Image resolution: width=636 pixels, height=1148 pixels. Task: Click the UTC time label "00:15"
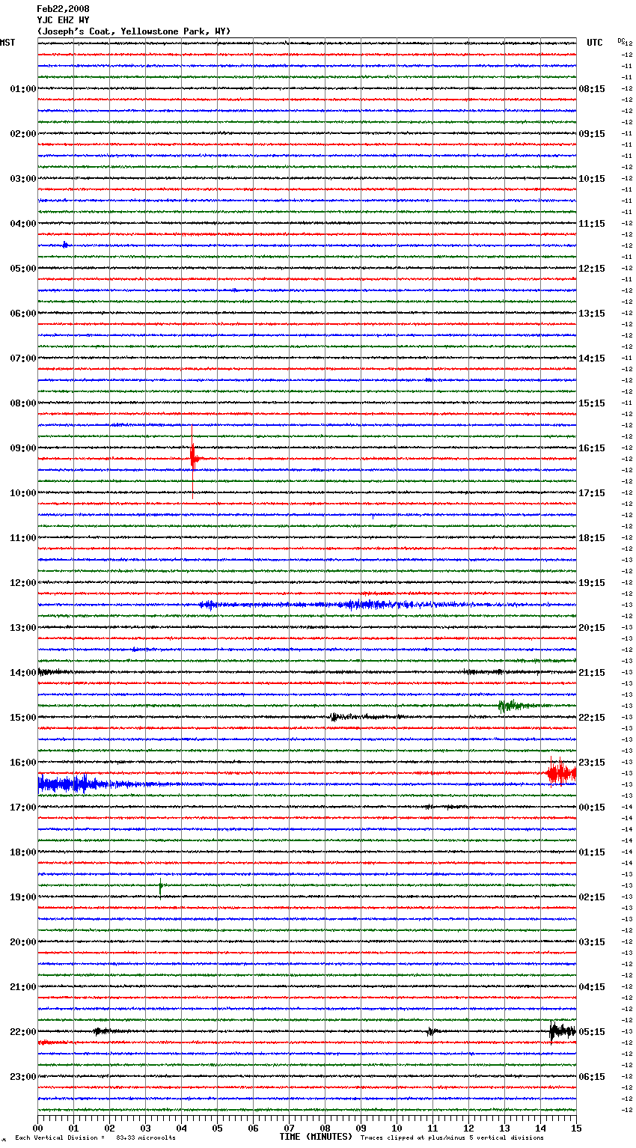[x=592, y=807]
